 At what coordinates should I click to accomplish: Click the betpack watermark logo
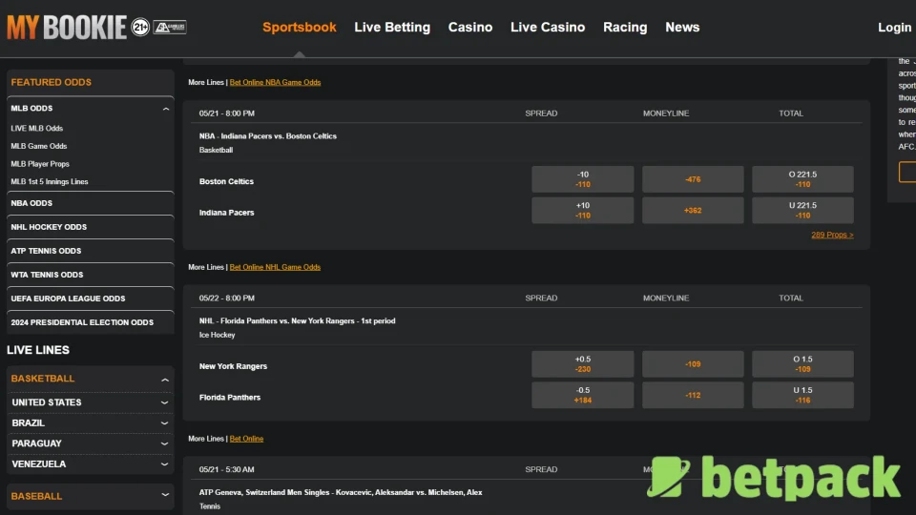tap(774, 478)
